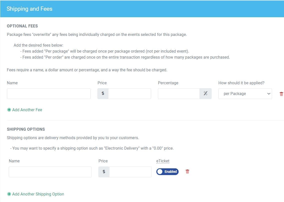The image size is (284, 202).
Task: Click the 'Add Another Fee' link
Action: tap(27, 110)
